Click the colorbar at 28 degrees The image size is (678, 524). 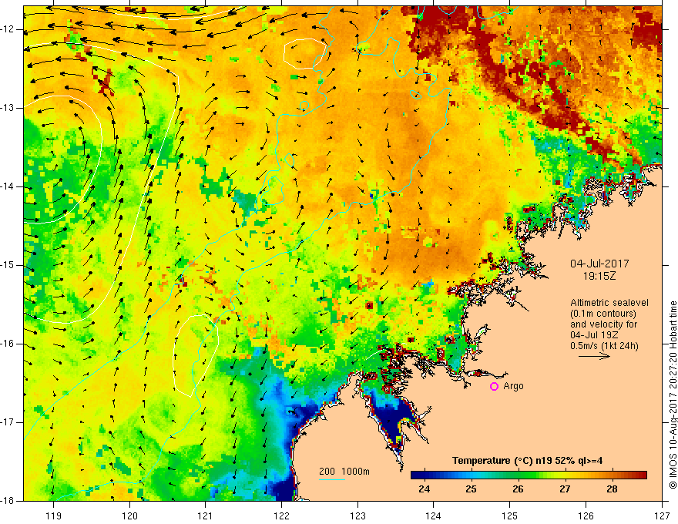pyautogui.click(x=612, y=475)
